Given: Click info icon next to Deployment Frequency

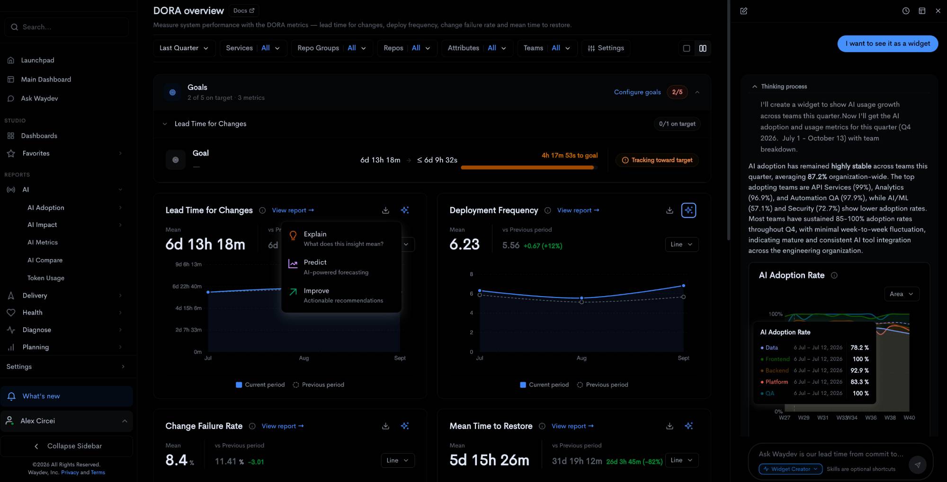Looking at the screenshot, I should [547, 210].
